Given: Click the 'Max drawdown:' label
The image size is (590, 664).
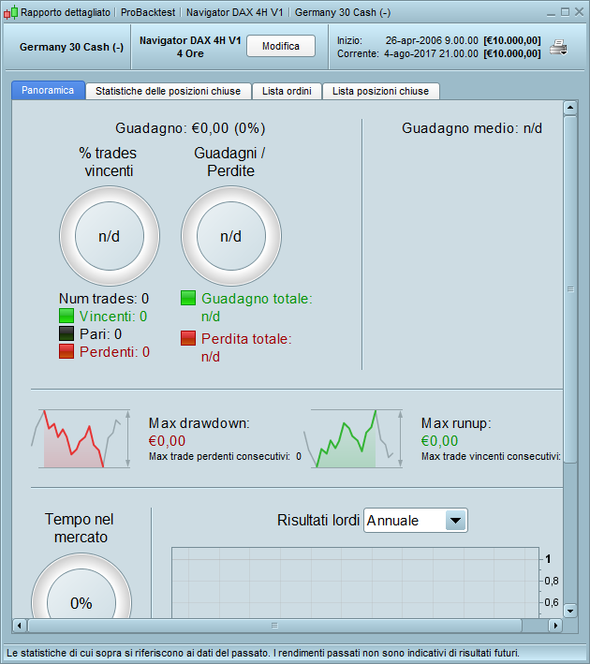Looking at the screenshot, I should (199, 423).
